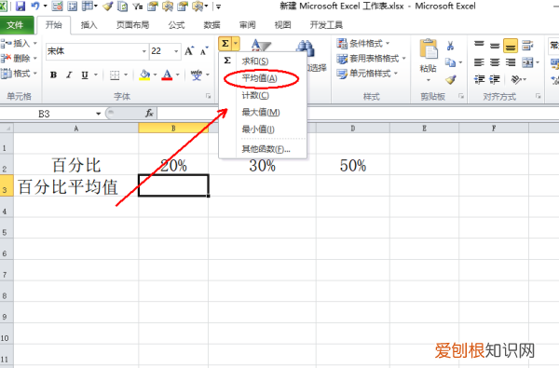
Task: Click the 删除 cells button
Action: click(19, 58)
